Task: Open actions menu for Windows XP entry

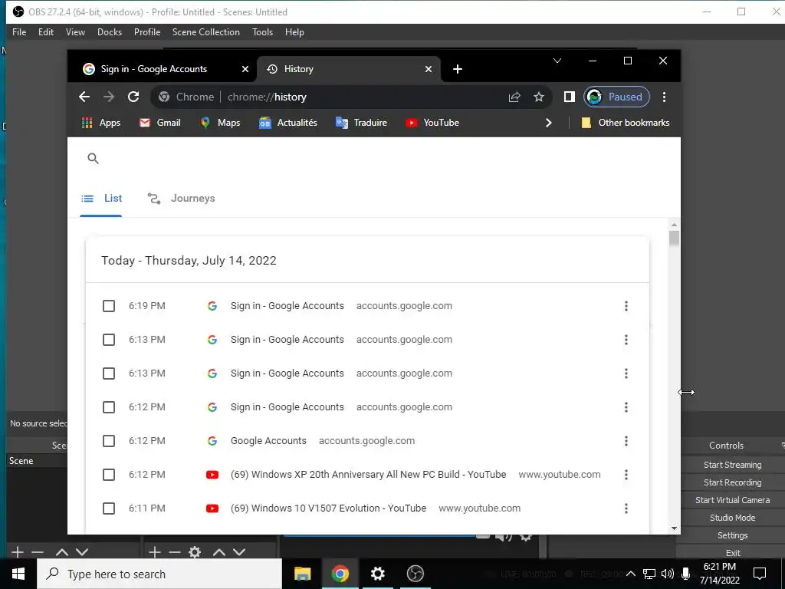Action: [x=626, y=475]
